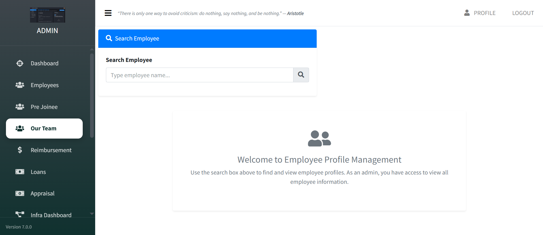The image size is (543, 235).
Task: Click the Dashboard crosshair icon
Action: (x=20, y=63)
